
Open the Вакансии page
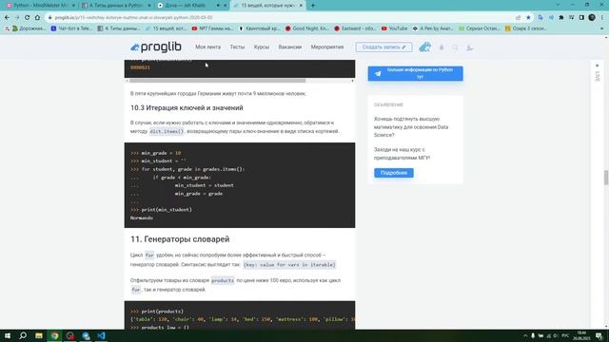tap(289, 47)
